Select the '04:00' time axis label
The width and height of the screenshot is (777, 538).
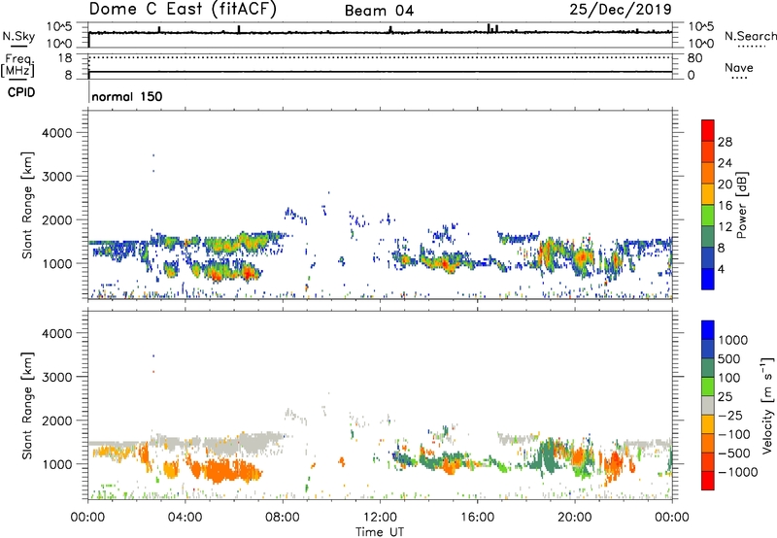coord(185,518)
